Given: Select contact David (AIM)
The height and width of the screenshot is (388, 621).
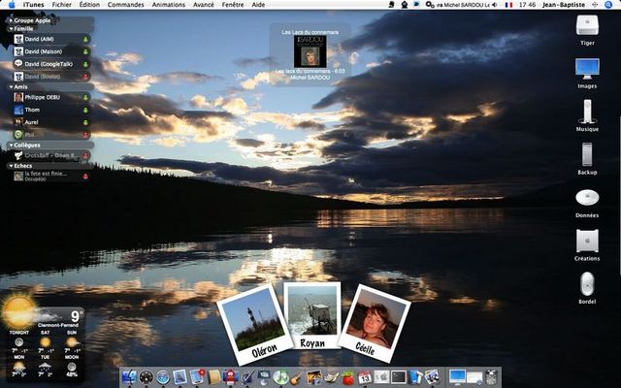Looking at the screenshot, I should (x=51, y=39).
